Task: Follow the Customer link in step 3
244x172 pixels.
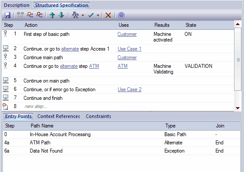Action: pos(127,57)
